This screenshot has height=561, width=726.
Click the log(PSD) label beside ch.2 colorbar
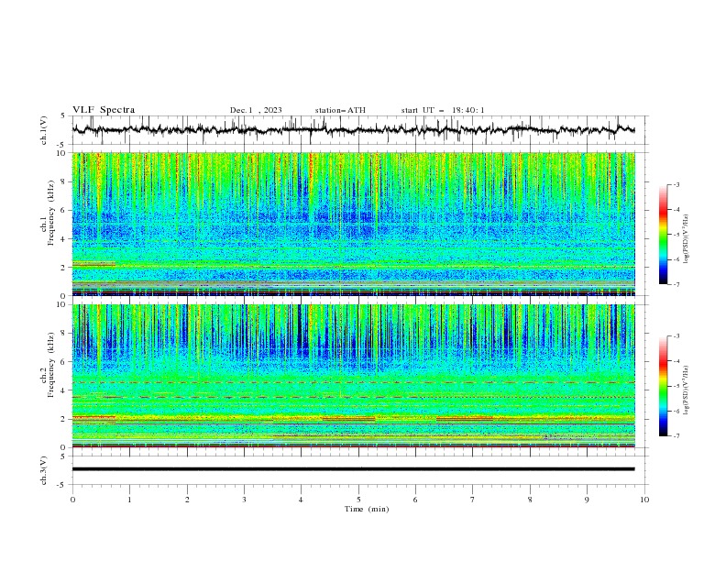[687, 390]
